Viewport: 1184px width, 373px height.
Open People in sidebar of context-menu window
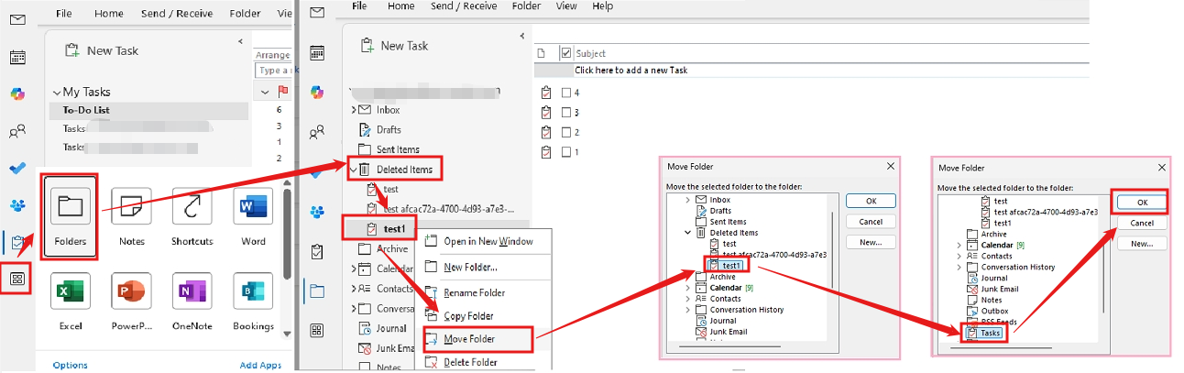pos(317,132)
